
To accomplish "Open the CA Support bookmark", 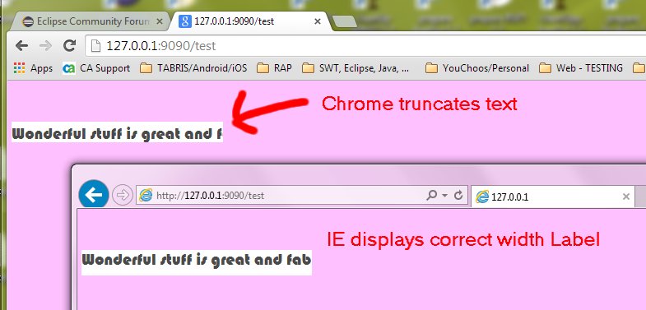I will tap(96, 68).
